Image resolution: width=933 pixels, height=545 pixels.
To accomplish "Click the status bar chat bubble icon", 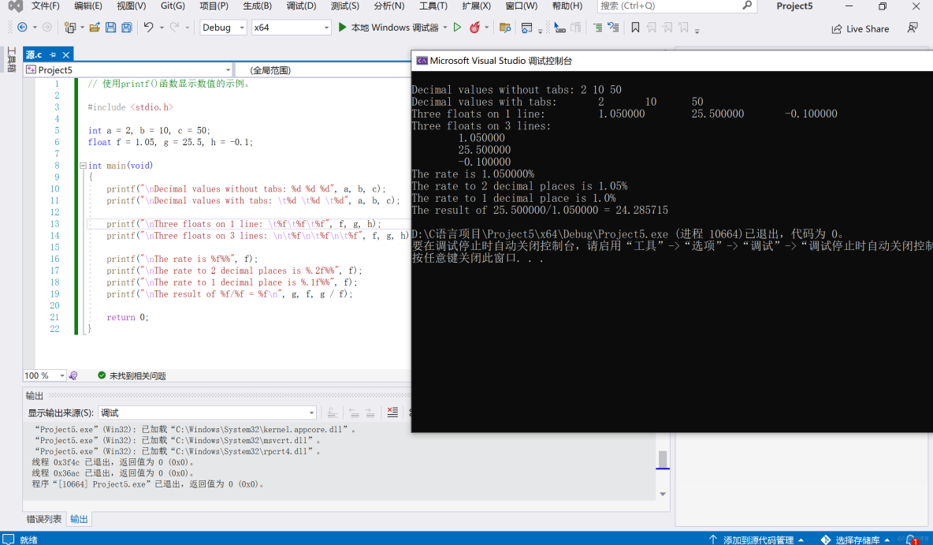I will 8,539.
